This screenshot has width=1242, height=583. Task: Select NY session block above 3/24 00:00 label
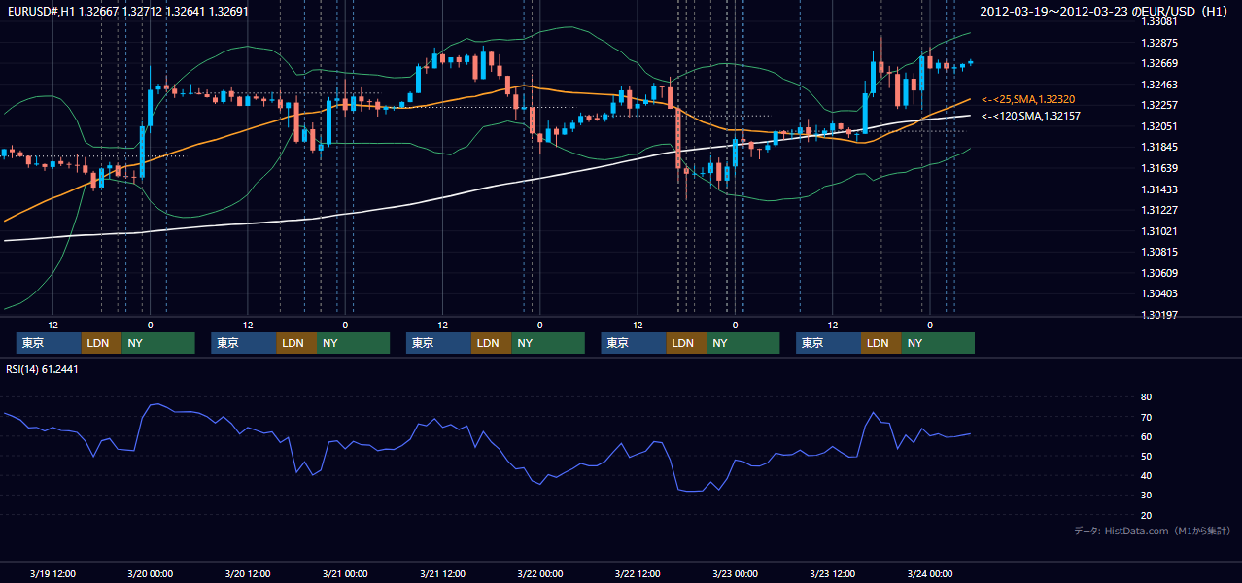pos(938,343)
